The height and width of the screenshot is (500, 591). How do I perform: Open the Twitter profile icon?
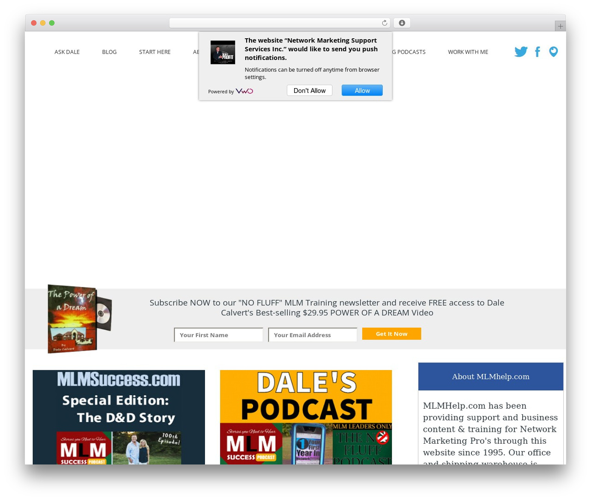pos(521,52)
